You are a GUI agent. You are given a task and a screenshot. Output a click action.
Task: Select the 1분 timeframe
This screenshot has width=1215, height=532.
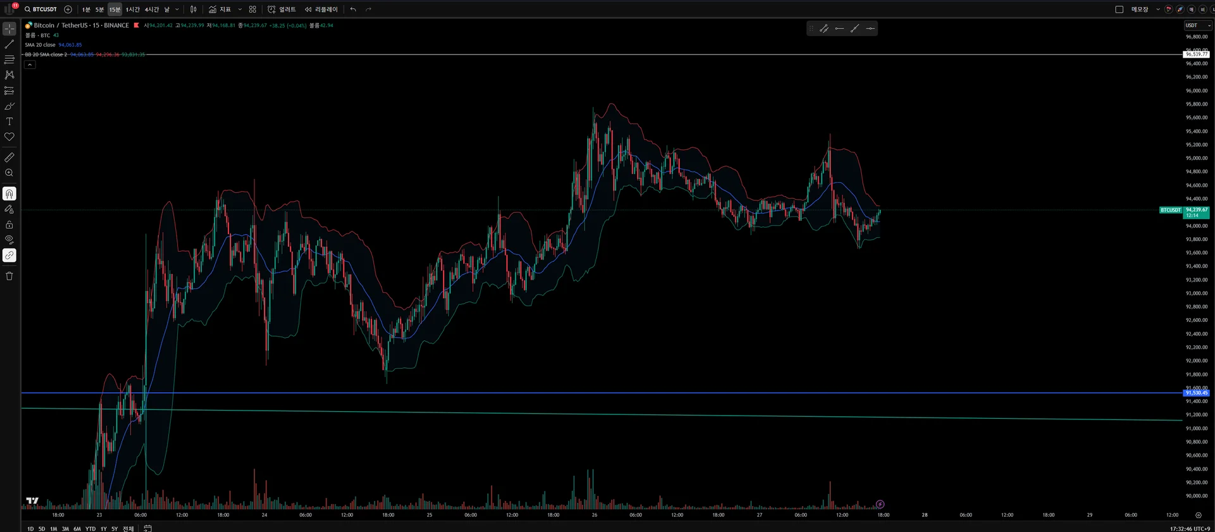[86, 9]
